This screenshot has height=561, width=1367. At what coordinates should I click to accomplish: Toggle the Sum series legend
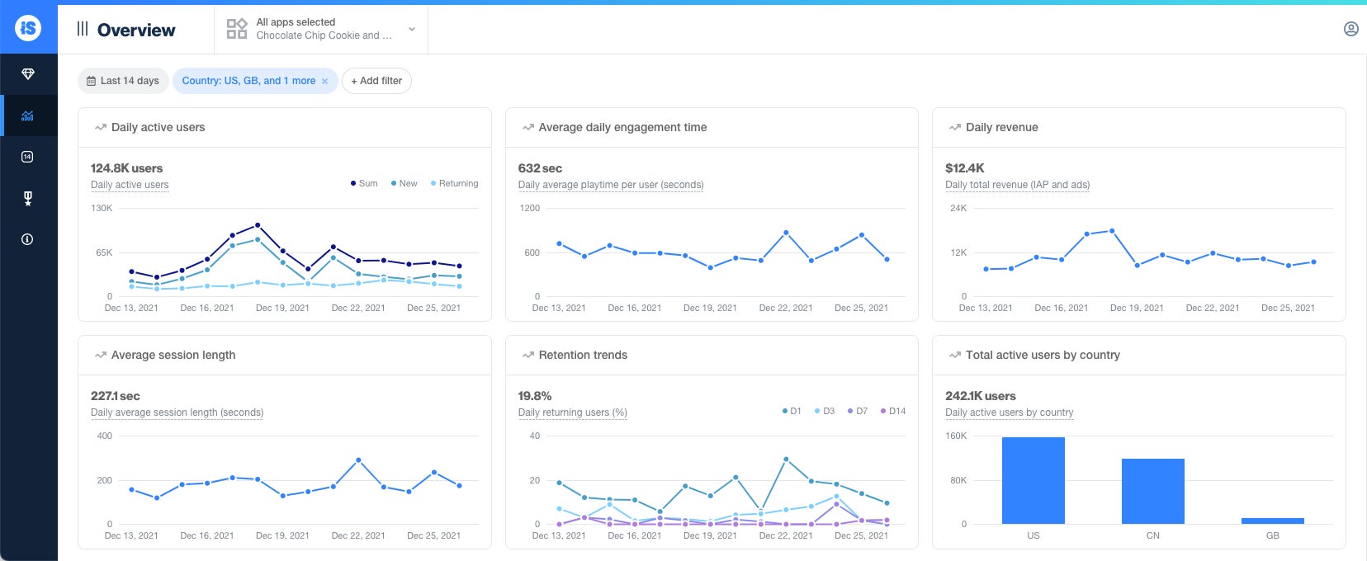coord(364,183)
